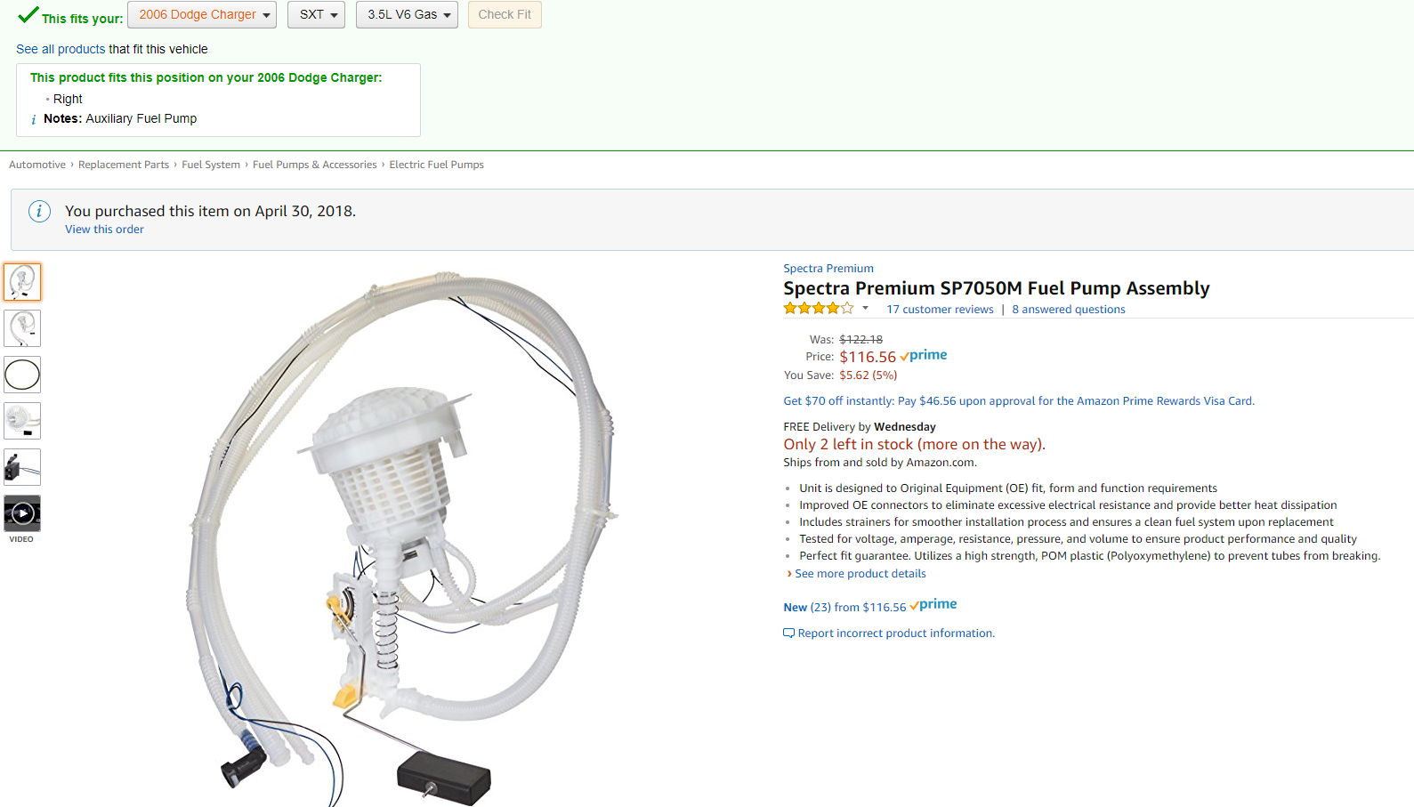
Task: Click the Prime logo beside the price
Action: tap(924, 355)
